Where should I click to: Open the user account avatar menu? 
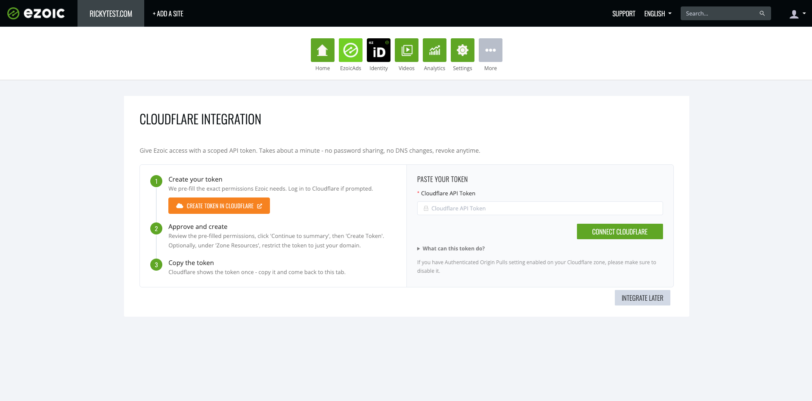[x=797, y=14]
